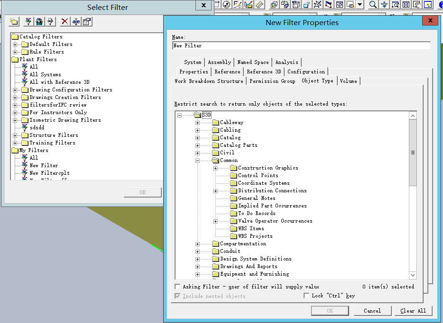This screenshot has height=323, width=443.
Task: Enable the Lock "Ctrl" key checkbox
Action: [306, 296]
